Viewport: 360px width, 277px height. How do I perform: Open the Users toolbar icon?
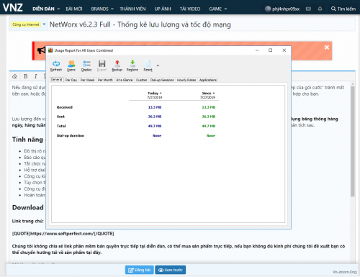pos(71,66)
